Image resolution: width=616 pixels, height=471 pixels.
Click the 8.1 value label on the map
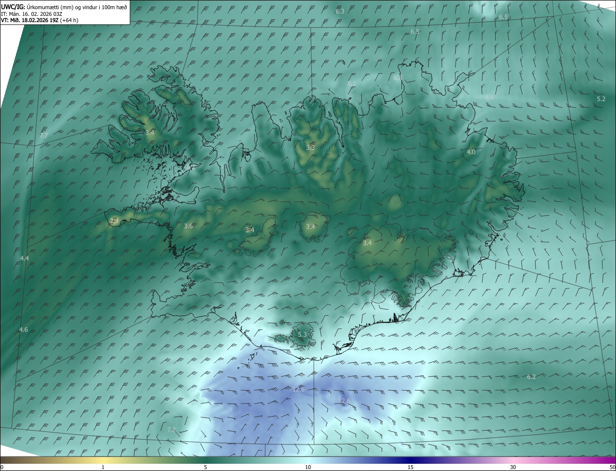point(352,84)
